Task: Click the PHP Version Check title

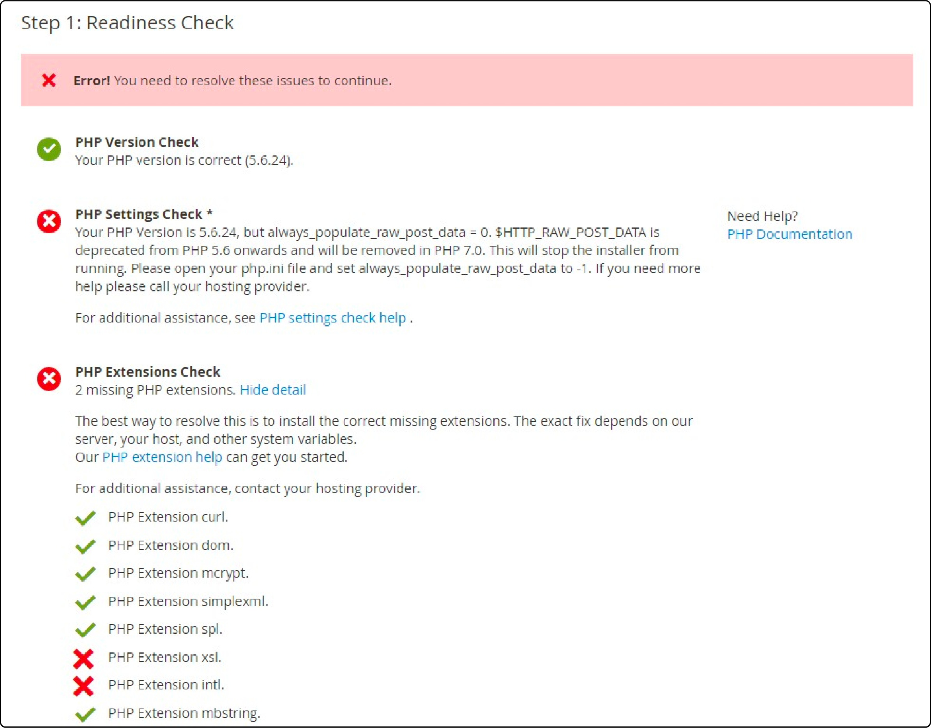Action: tap(136, 142)
